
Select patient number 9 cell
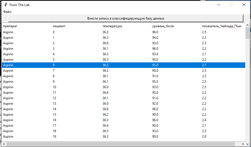coord(54,82)
